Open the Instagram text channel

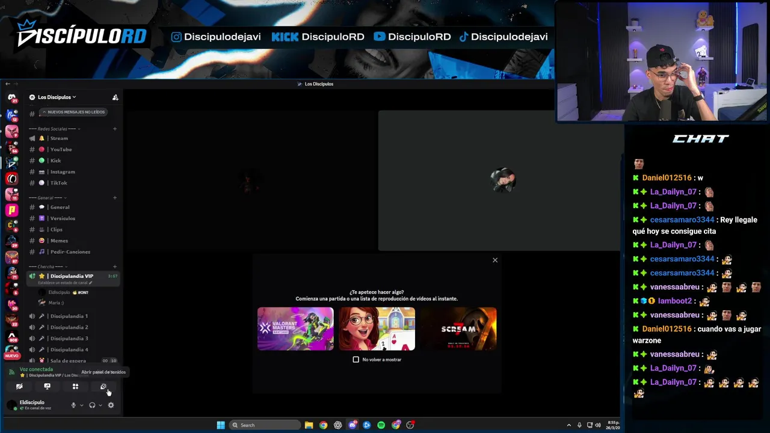point(73,172)
